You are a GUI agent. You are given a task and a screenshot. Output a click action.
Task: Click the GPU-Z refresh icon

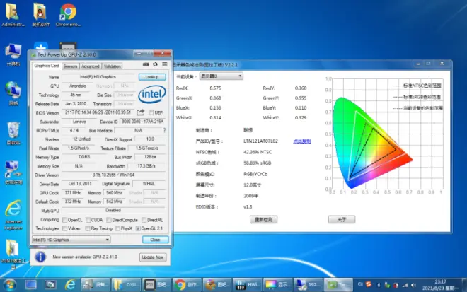(x=155, y=64)
